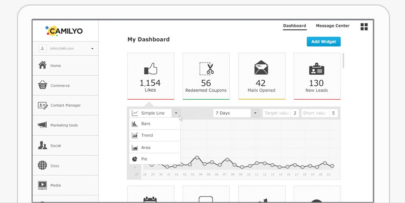The height and width of the screenshot is (203, 405).
Task: Click the Short value input field
Action: click(319, 113)
